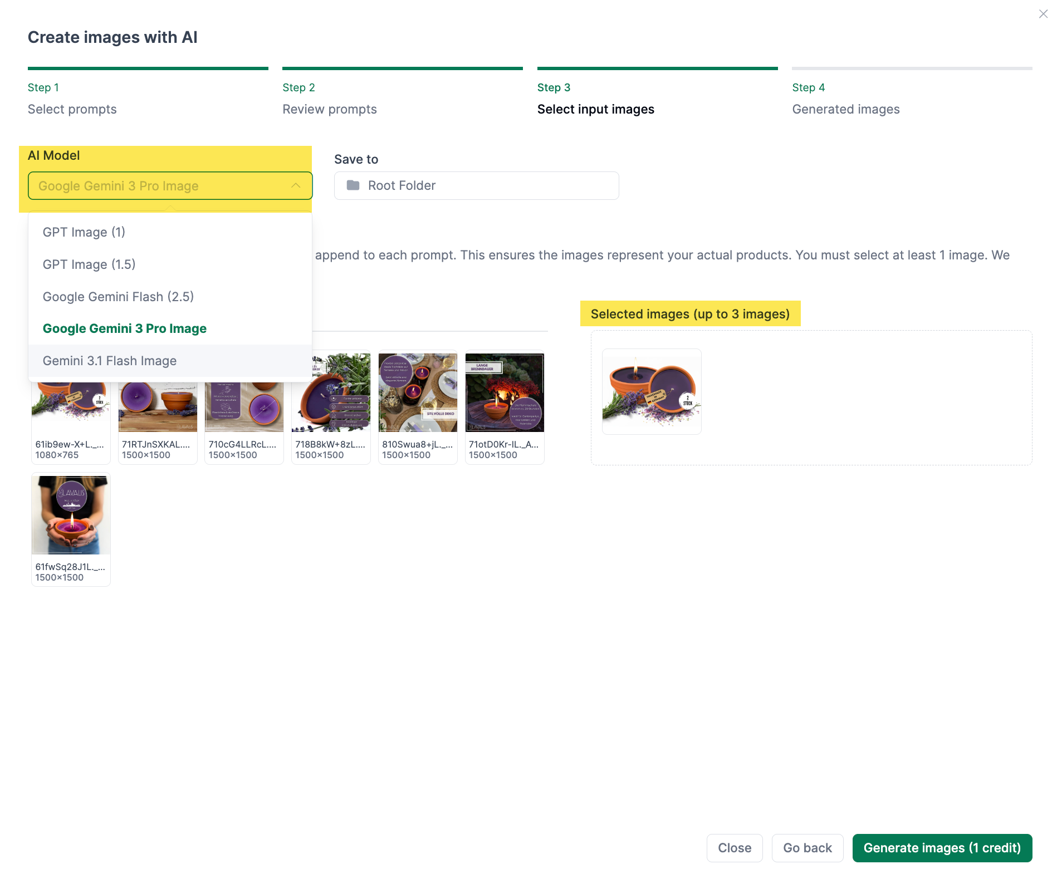Dismiss the dialog using the X icon

tap(1044, 14)
